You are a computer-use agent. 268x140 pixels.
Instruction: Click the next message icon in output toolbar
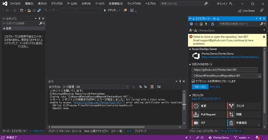[x=145, y=87]
